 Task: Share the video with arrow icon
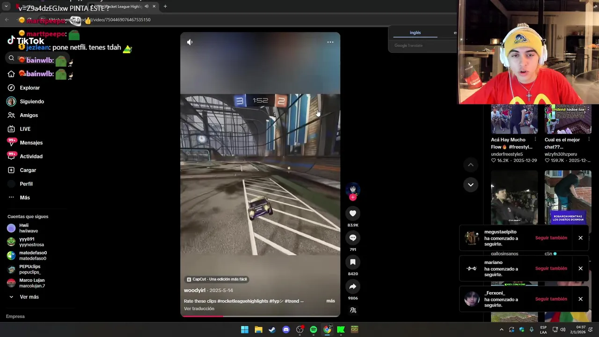[x=353, y=286]
